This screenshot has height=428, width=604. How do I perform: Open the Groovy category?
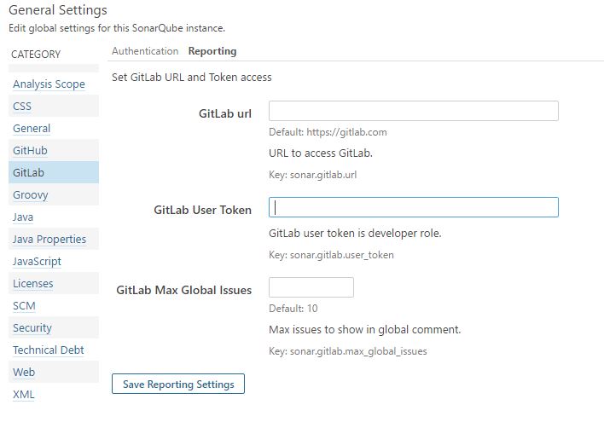(x=31, y=194)
